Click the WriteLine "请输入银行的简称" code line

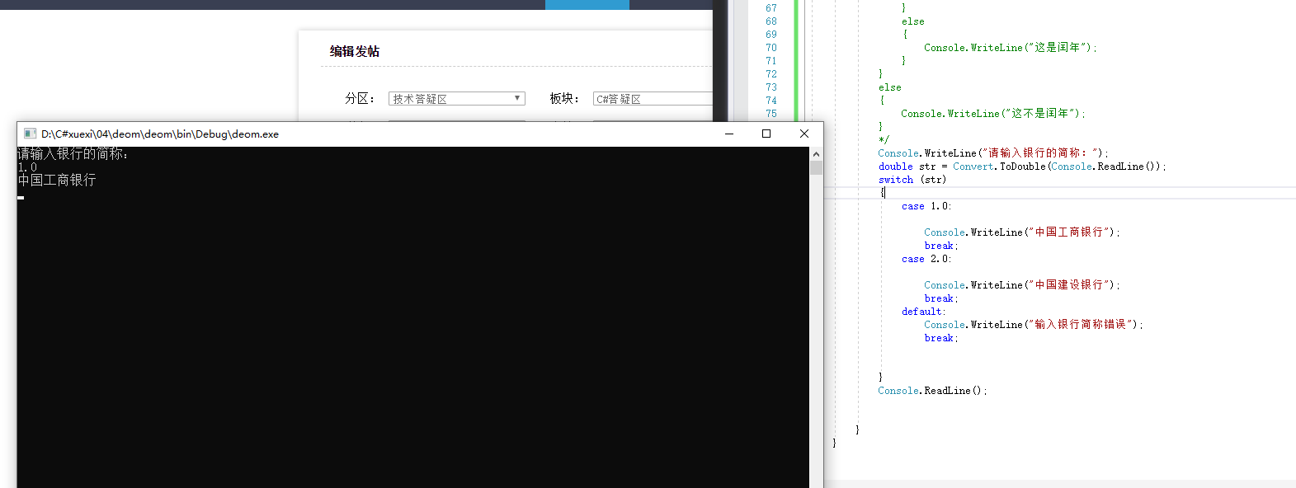click(993, 153)
